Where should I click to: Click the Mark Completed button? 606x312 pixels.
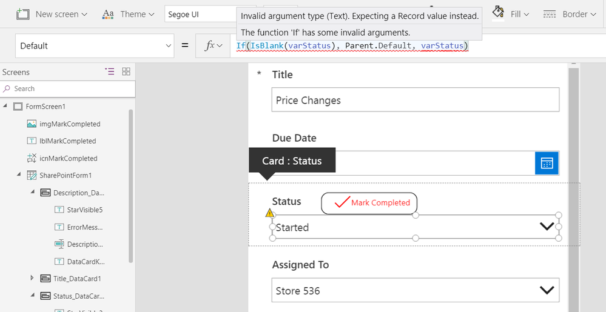(369, 203)
